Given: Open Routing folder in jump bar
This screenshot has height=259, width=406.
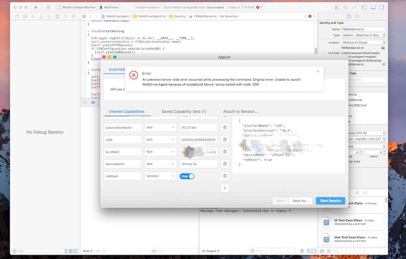Looking at the screenshot, I should pos(177,16).
